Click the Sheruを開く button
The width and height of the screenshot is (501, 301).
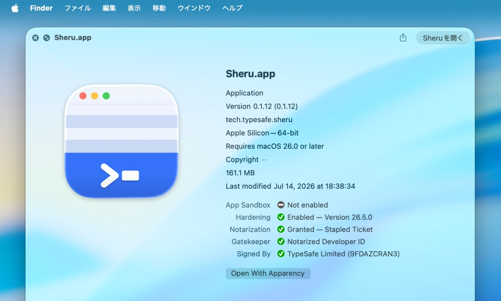pos(443,38)
